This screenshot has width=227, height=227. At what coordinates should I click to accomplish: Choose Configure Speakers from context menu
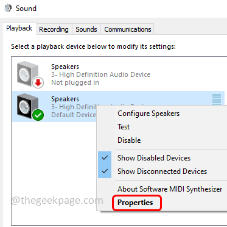[x=148, y=113]
